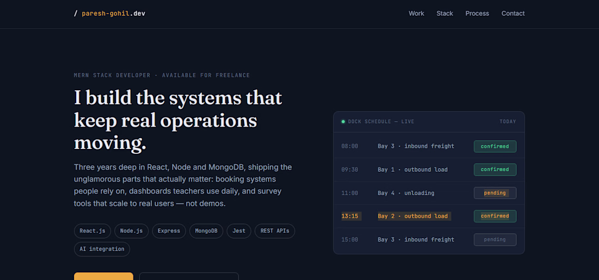Viewport: 599px width, 280px height.
Task: Click the REST APIs tag chip
Action: (274, 231)
